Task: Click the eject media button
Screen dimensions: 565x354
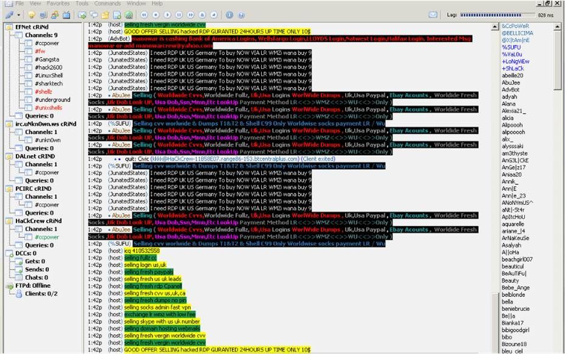Action: (202, 15)
